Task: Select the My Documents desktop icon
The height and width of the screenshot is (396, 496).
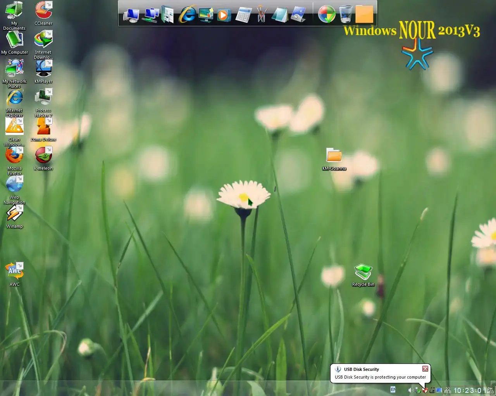Action: tap(14, 15)
